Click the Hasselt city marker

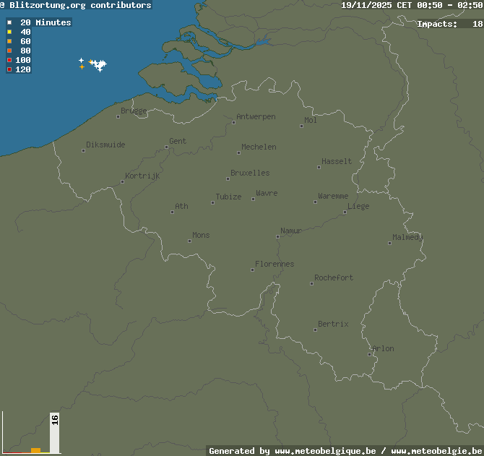pyautogui.click(x=319, y=167)
